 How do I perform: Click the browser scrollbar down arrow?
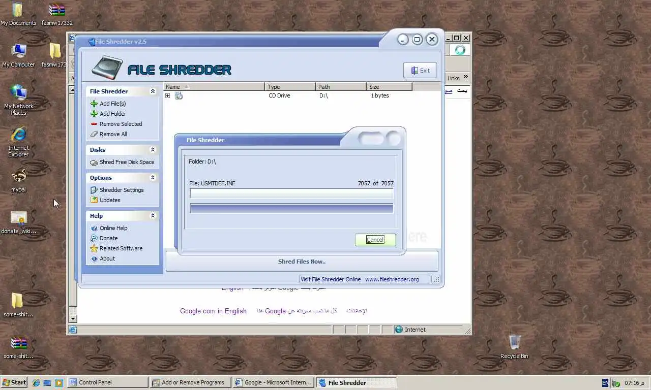pyautogui.click(x=73, y=318)
